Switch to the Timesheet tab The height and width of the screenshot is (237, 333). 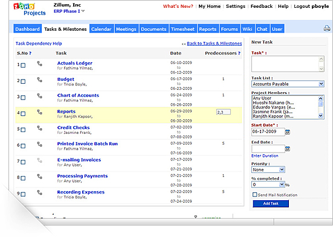coord(183,29)
